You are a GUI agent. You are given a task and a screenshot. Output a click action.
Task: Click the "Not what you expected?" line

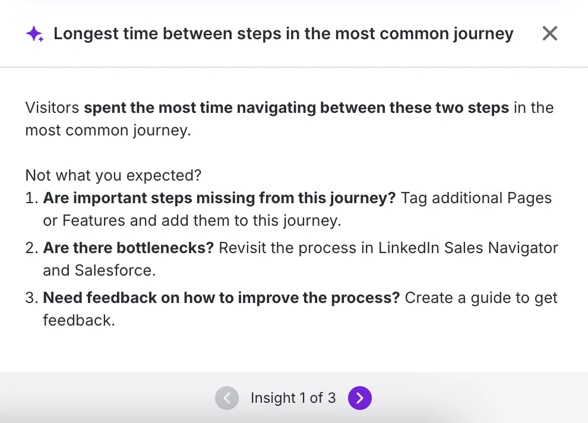click(x=113, y=176)
